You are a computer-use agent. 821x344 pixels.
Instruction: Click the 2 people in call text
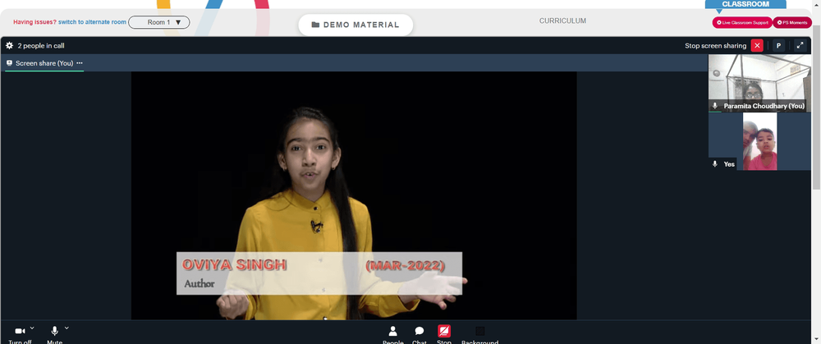pos(41,45)
